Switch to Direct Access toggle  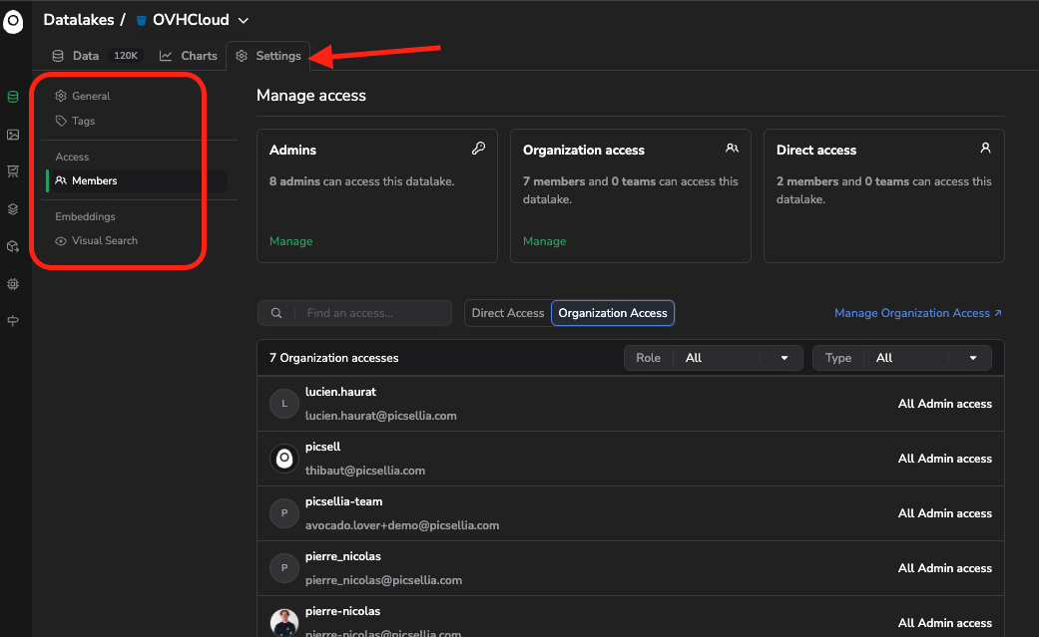point(508,313)
